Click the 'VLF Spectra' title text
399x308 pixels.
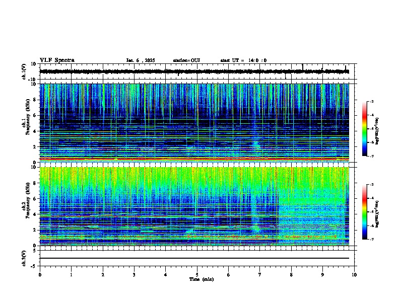(x=57, y=60)
